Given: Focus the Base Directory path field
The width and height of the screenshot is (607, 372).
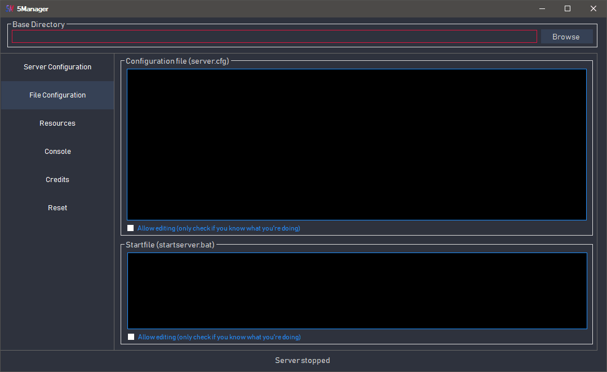Looking at the screenshot, I should coord(274,37).
